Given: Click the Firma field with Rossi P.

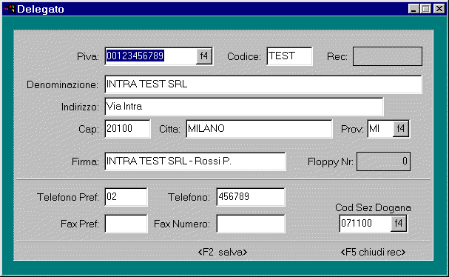Looking at the screenshot, I should (195, 161).
